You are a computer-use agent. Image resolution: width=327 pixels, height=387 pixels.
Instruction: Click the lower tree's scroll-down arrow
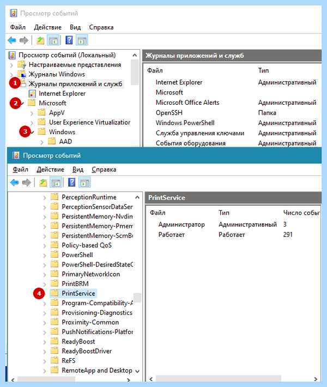[137, 371]
